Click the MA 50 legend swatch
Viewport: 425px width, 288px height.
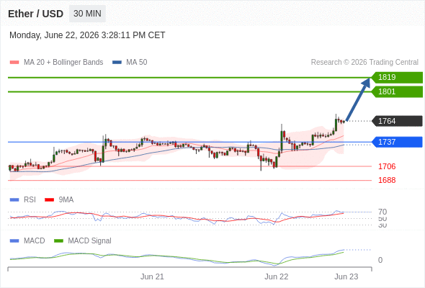pyautogui.click(x=117, y=63)
